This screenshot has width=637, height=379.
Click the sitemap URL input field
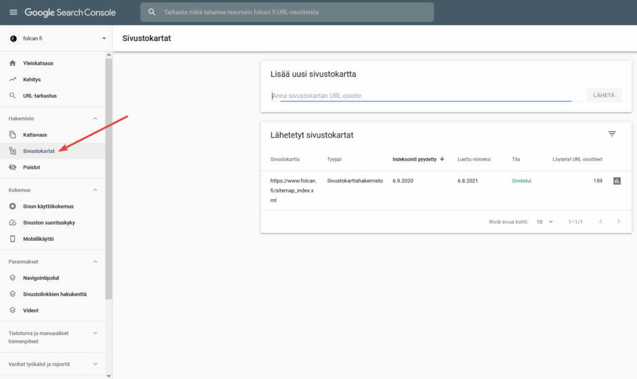(x=421, y=96)
